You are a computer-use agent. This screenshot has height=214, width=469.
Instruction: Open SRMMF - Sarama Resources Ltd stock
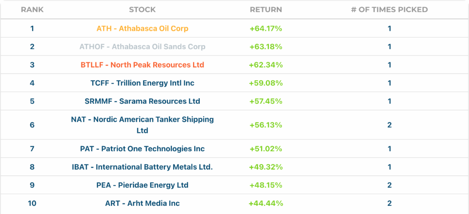(x=142, y=101)
